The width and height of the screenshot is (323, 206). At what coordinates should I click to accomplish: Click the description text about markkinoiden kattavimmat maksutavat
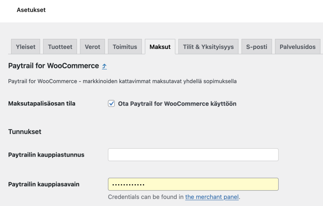pyautogui.click(x=122, y=81)
